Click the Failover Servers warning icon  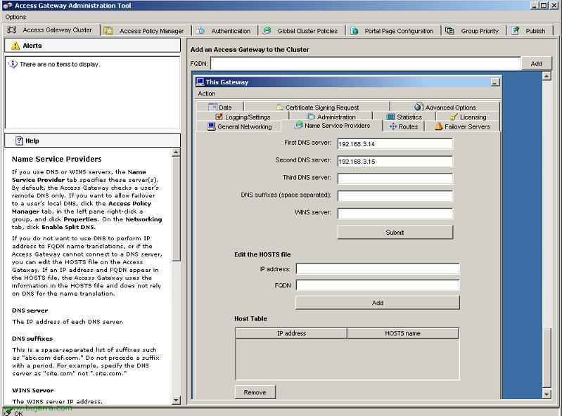[x=438, y=126]
